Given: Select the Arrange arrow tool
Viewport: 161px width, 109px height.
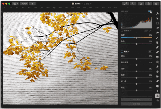Looking at the screenshot, I should pos(157,18).
